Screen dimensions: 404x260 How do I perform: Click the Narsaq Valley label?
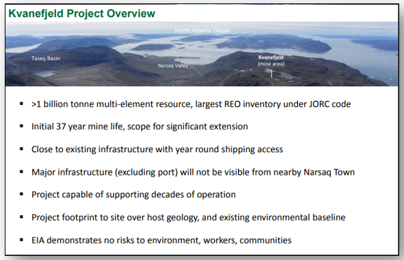[173, 66]
